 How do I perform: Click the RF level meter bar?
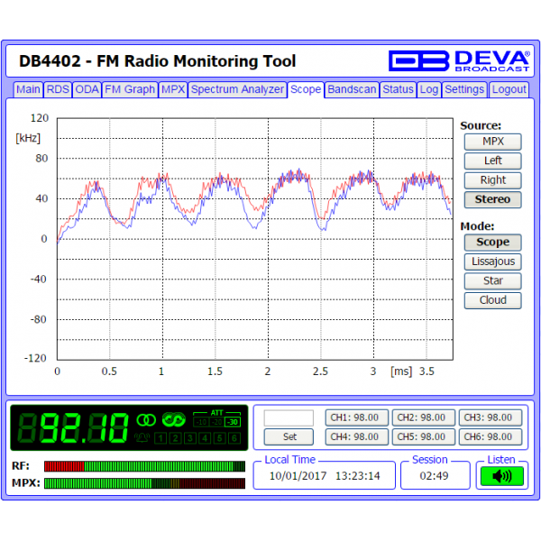coord(144,466)
